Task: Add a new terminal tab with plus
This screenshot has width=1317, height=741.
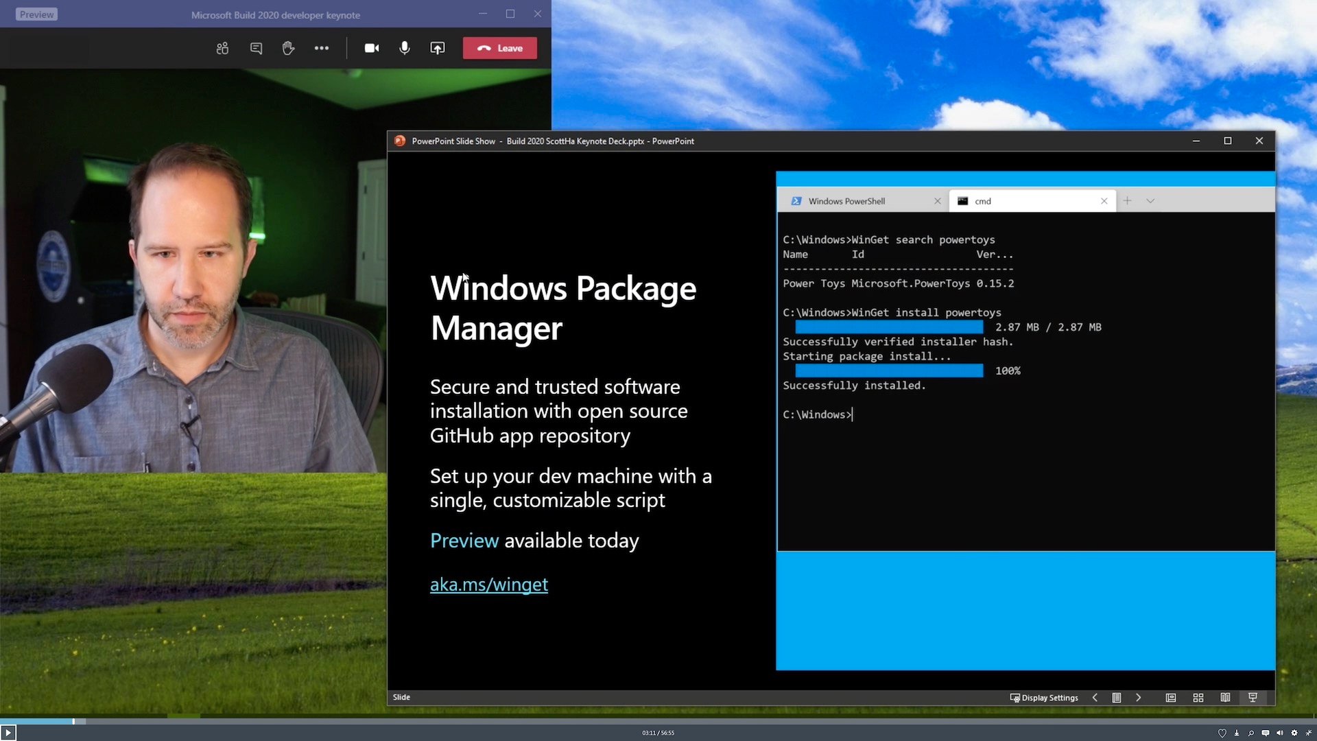Action: tap(1127, 201)
